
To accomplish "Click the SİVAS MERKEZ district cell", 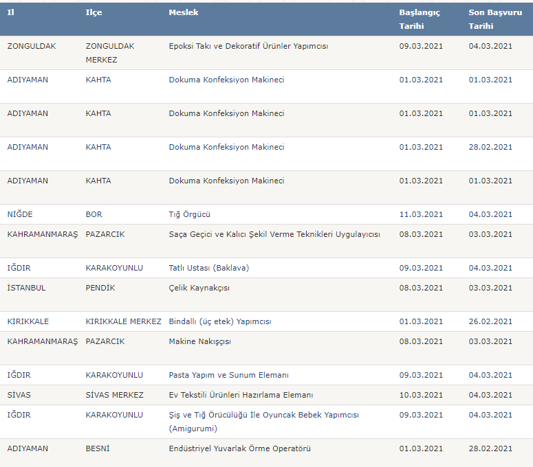I will pos(114,396).
